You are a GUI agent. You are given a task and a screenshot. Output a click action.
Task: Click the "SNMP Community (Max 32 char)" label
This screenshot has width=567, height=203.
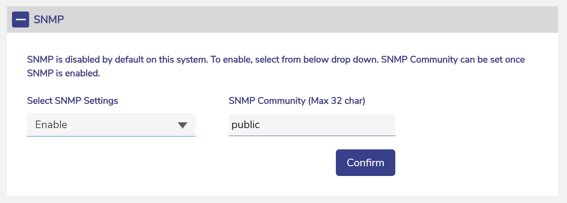click(297, 101)
